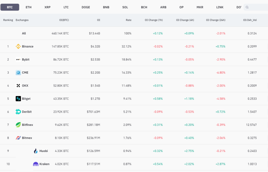The width and height of the screenshot is (268, 172).
Task: Click the Kraken logo icon
Action: pyautogui.click(x=36, y=164)
